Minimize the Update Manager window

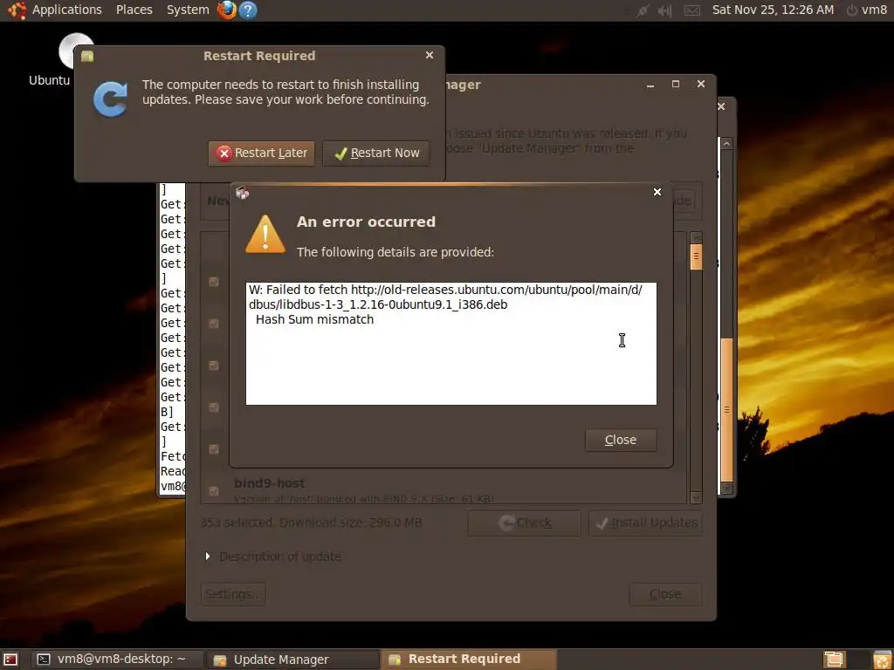pyautogui.click(x=650, y=85)
